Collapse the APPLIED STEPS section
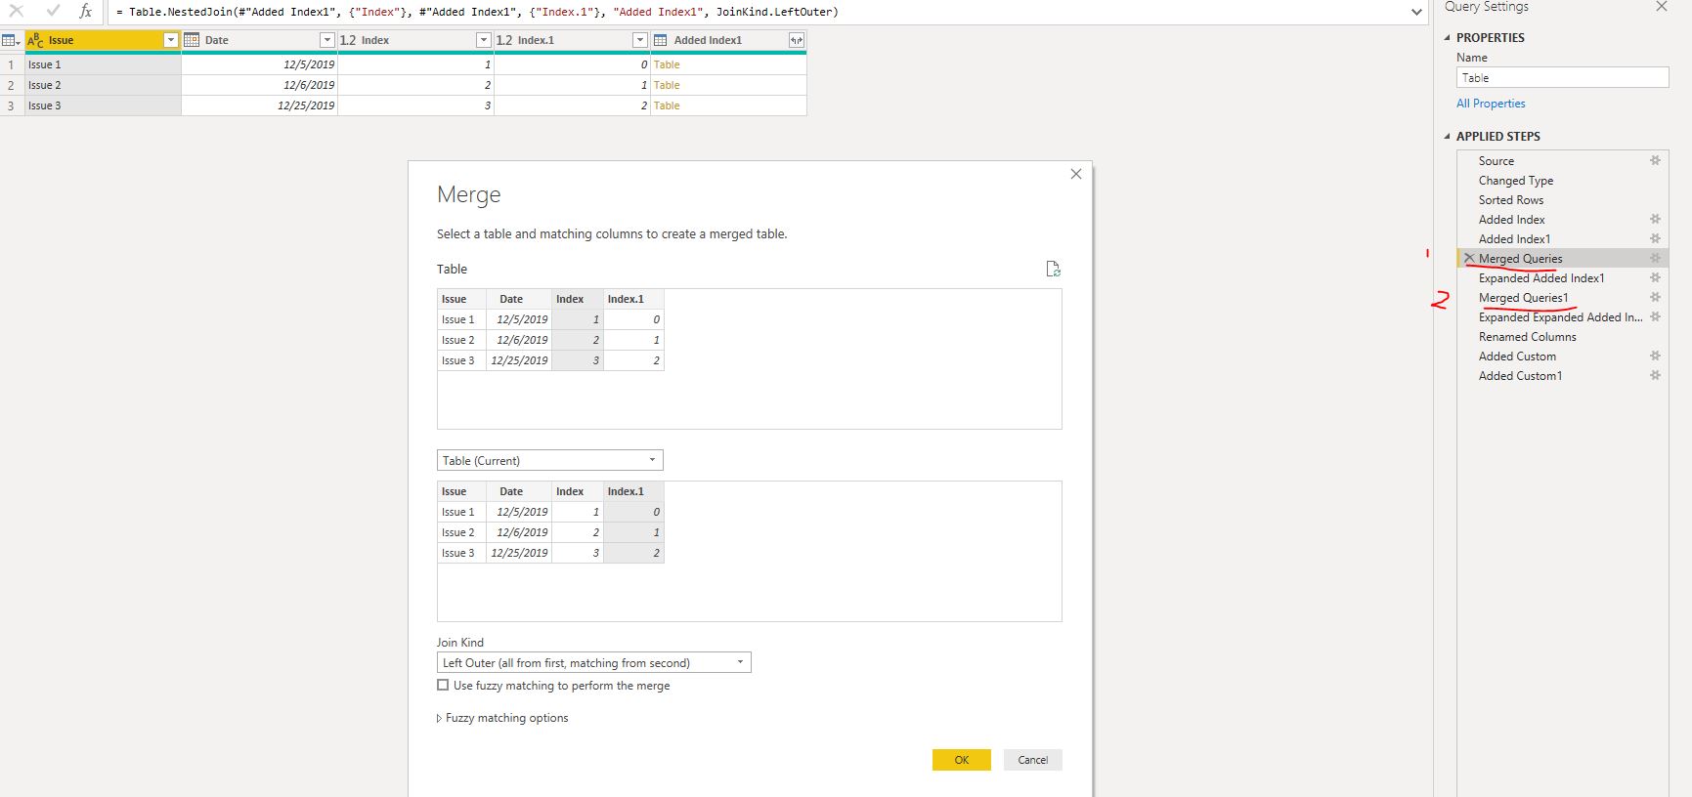This screenshot has height=797, width=1692. pos(1448,137)
